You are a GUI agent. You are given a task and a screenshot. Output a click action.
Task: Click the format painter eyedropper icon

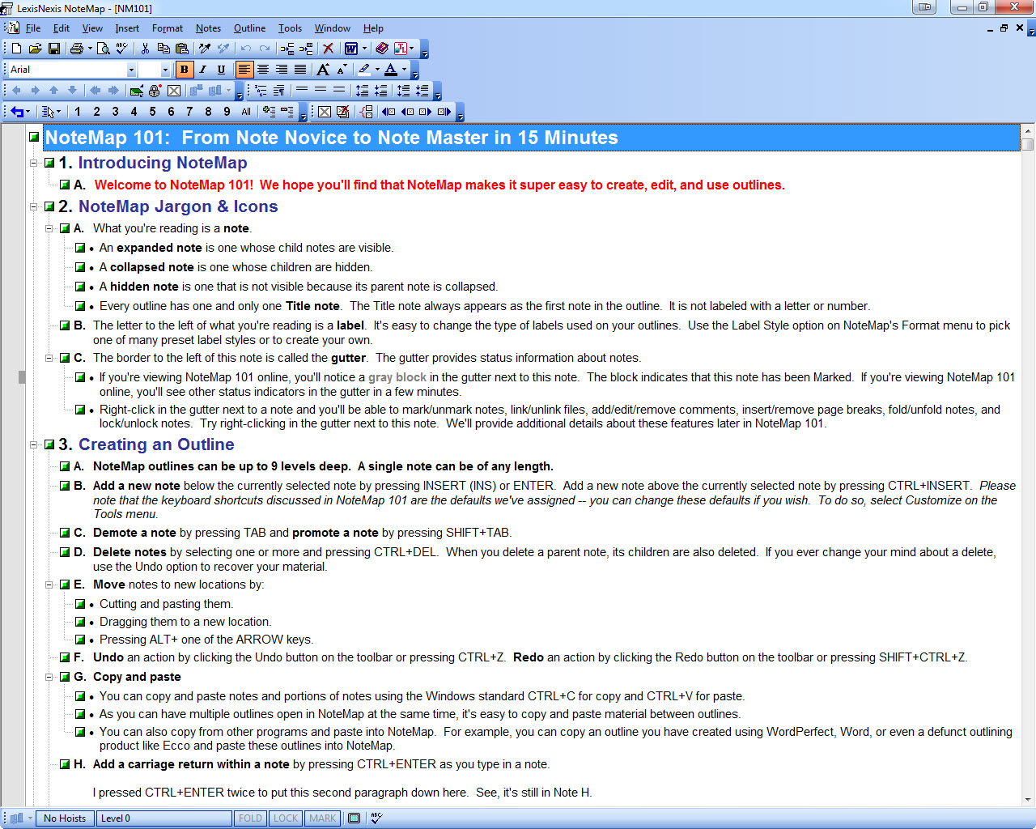click(x=206, y=49)
